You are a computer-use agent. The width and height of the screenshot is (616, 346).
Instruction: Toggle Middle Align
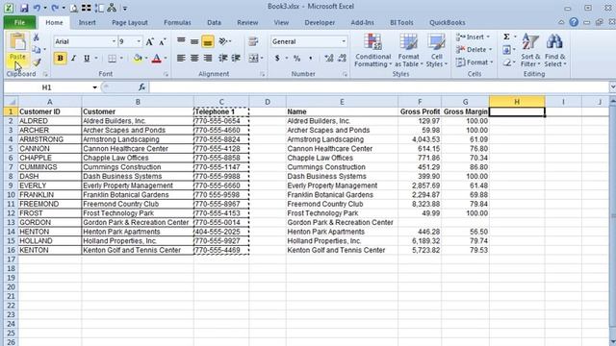[194, 41]
